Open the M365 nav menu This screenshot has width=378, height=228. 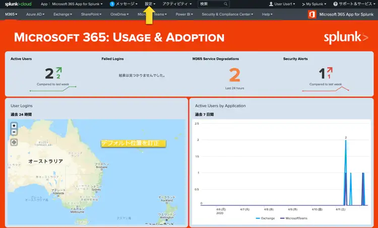[11, 14]
